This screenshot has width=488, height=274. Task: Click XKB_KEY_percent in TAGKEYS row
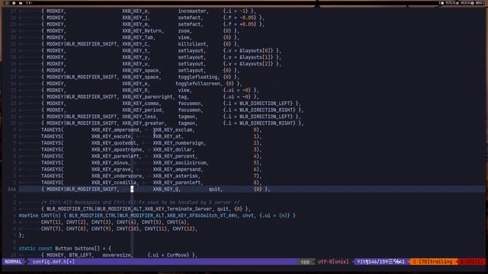point(174,156)
